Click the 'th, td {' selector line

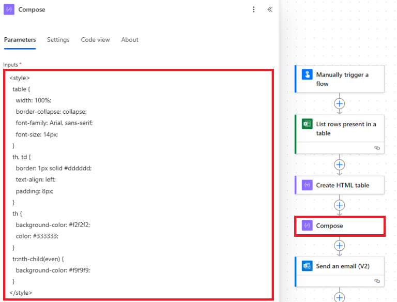[22, 157]
